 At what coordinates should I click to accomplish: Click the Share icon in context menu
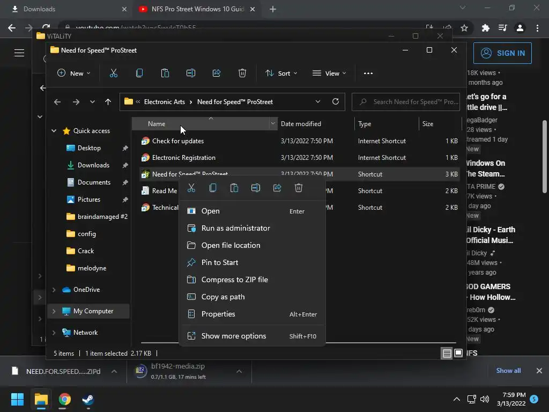tap(277, 188)
